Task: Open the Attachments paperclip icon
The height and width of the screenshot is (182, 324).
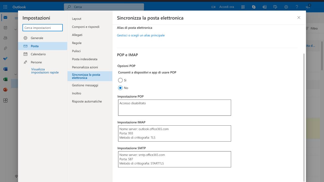Action: coord(5,48)
